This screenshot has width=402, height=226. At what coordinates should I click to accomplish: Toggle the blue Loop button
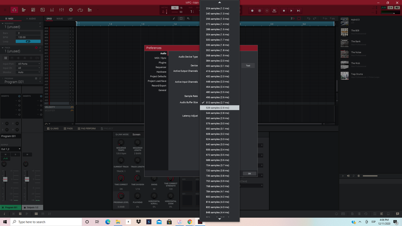(28, 41)
